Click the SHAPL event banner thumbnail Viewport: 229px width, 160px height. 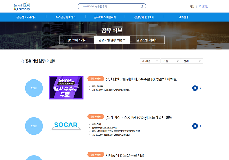pos(66,88)
